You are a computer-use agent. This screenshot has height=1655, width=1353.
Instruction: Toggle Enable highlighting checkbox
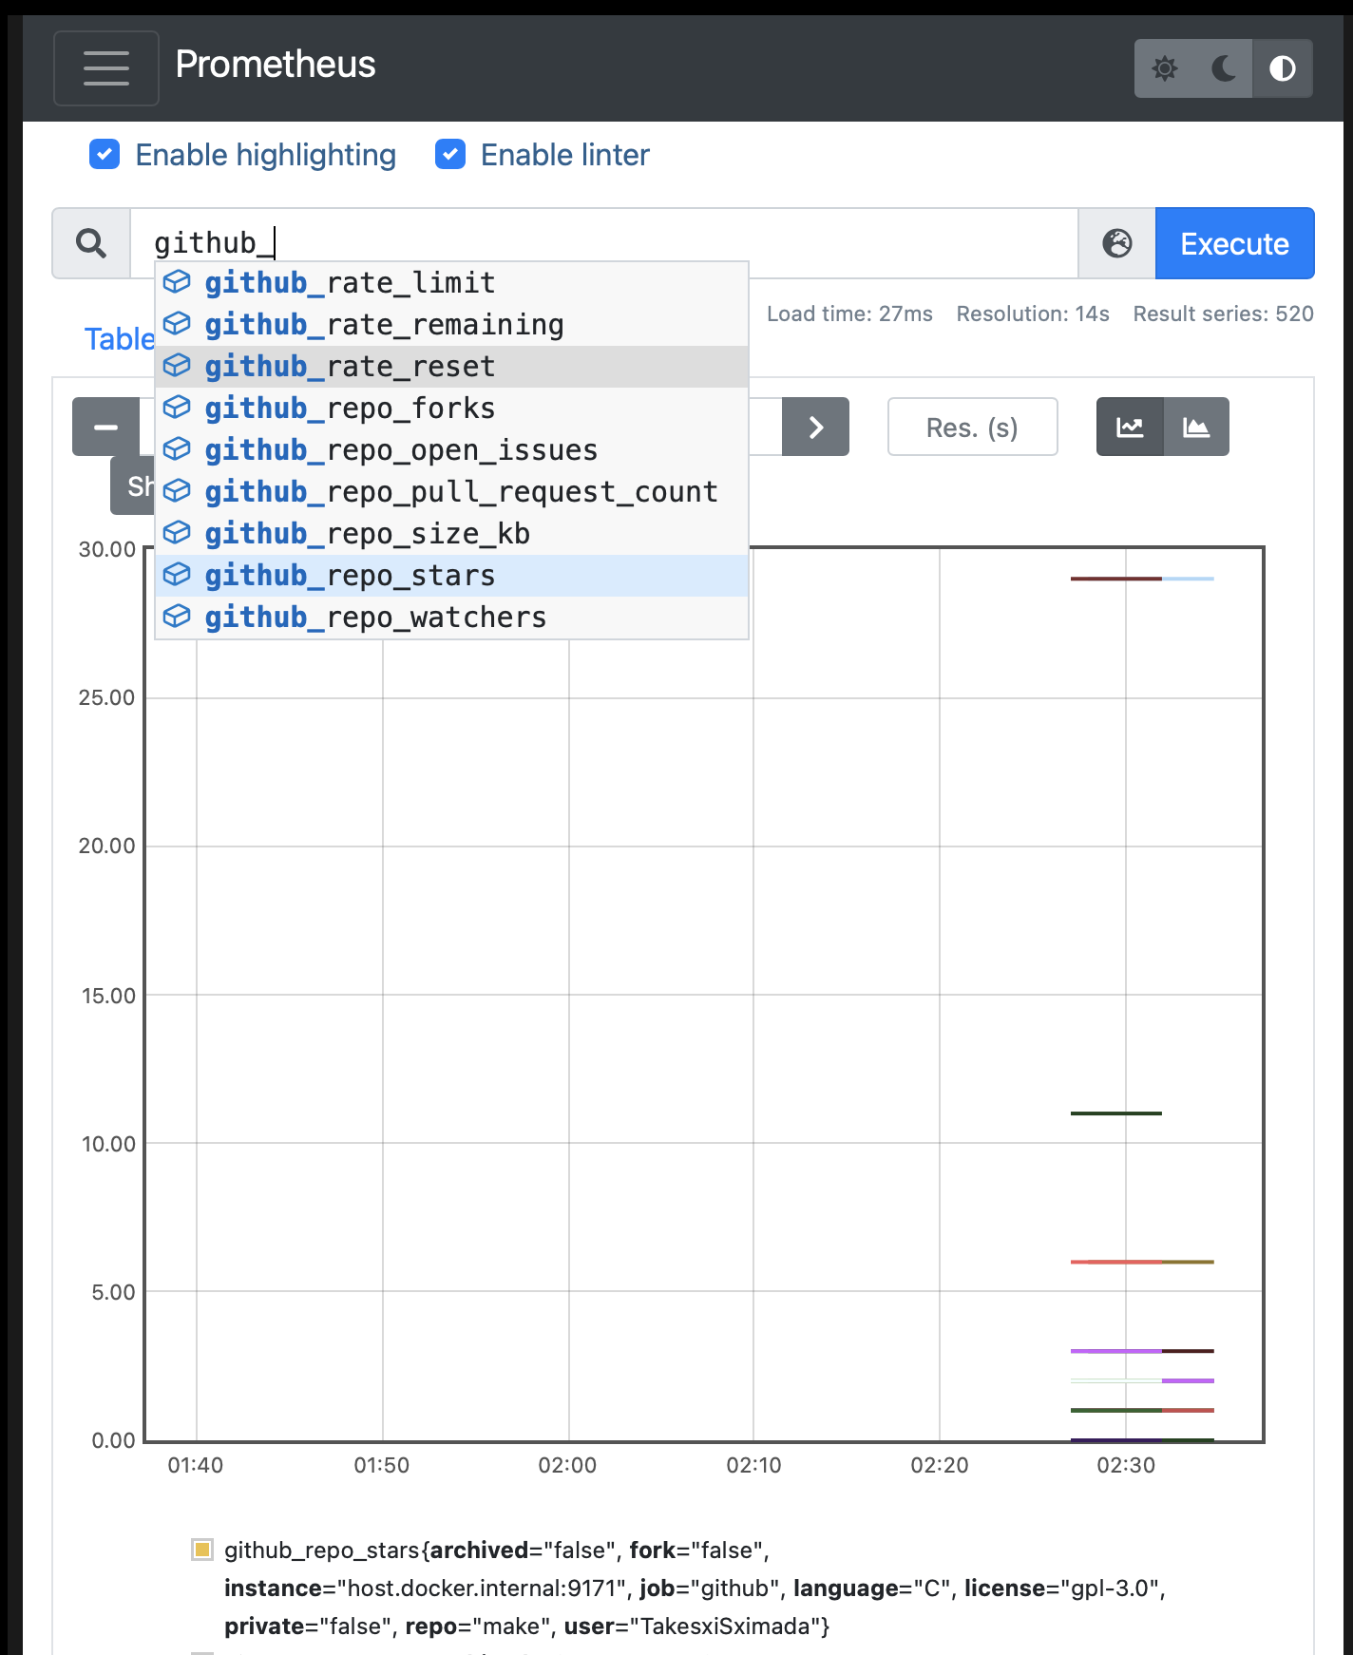[105, 154]
